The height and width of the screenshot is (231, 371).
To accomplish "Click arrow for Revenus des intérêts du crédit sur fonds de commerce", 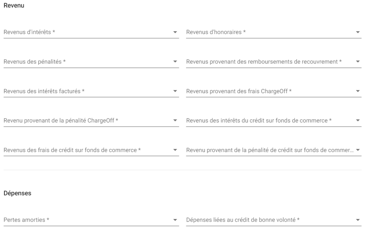I will pyautogui.click(x=358, y=120).
